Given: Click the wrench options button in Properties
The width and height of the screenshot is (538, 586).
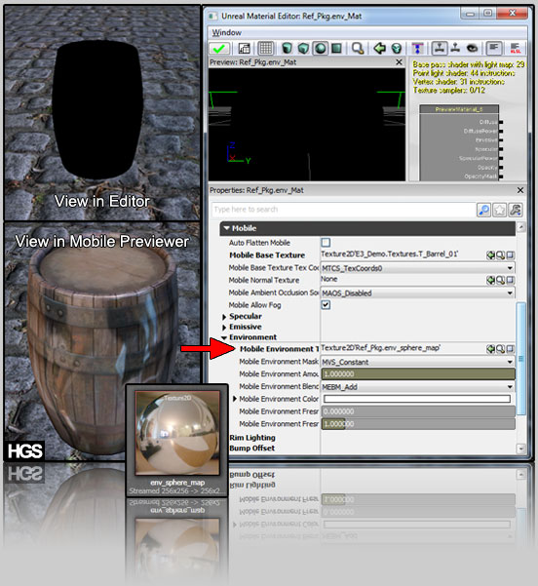Looking at the screenshot, I should (x=516, y=210).
